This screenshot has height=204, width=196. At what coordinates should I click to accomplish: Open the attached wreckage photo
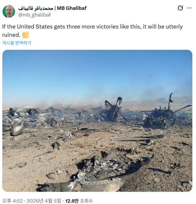(97, 121)
